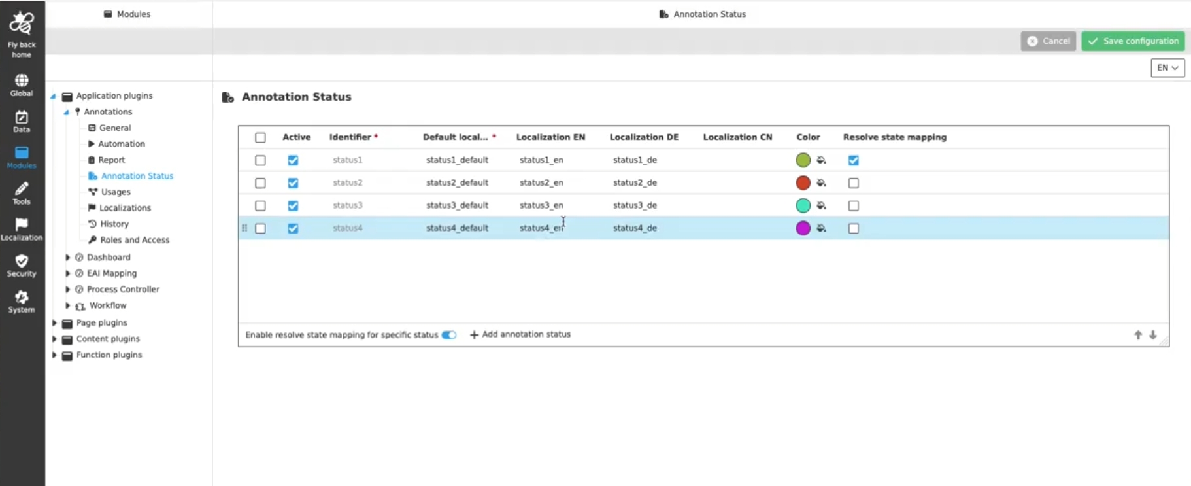The height and width of the screenshot is (486, 1191).
Task: Expand the Page plugins folder
Action: pyautogui.click(x=55, y=323)
